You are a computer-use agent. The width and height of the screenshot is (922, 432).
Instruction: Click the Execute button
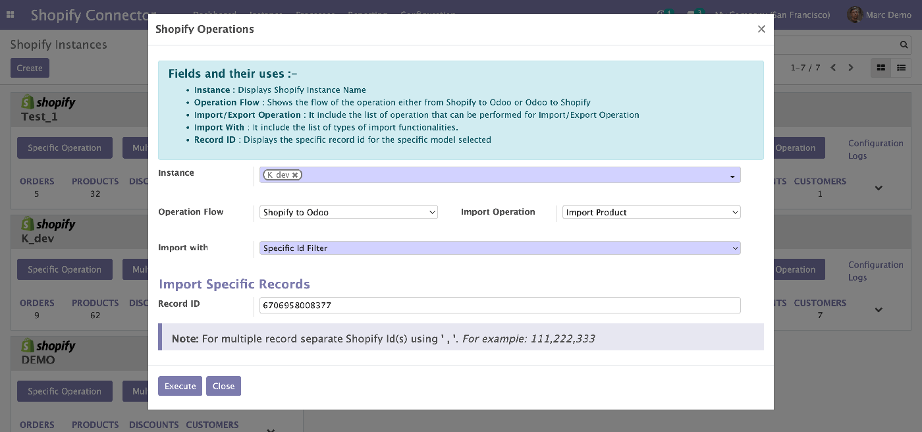180,386
